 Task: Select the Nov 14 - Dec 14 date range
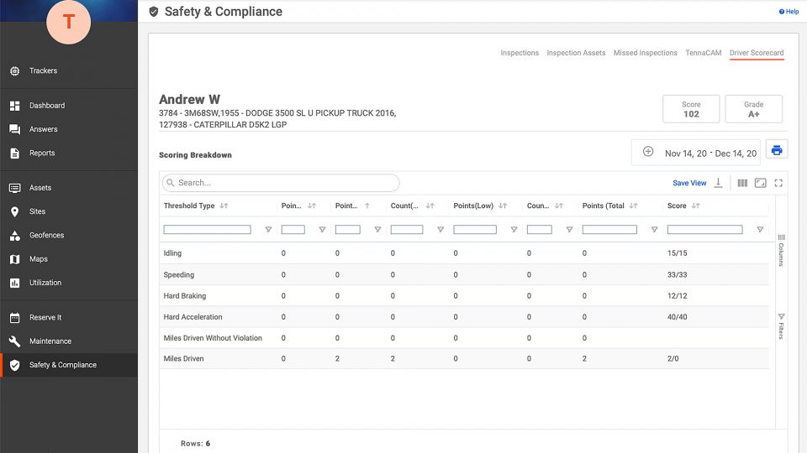click(x=710, y=154)
